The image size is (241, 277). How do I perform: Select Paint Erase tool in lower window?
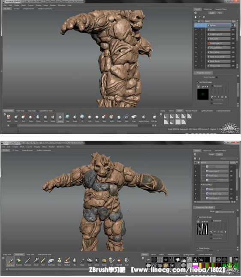[51, 262]
